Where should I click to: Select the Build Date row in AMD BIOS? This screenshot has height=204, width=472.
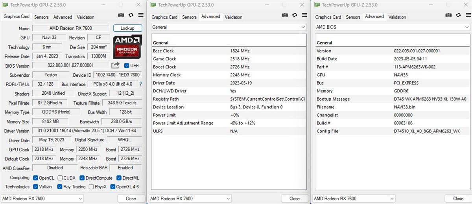[392, 59]
